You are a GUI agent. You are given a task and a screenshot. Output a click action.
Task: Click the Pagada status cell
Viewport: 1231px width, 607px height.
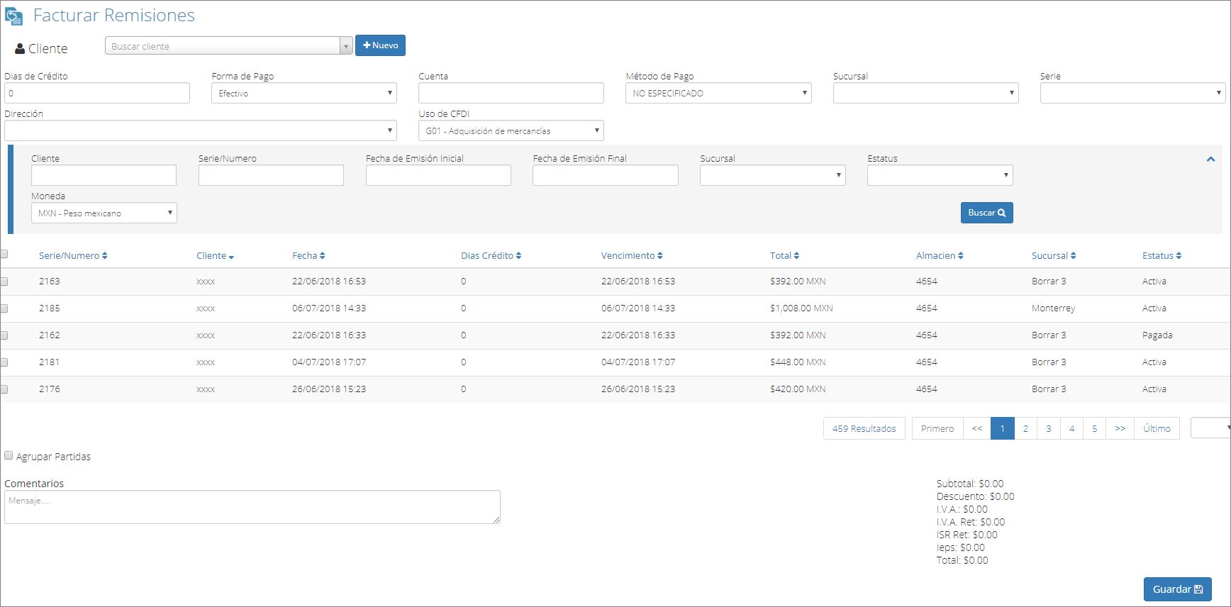(x=1157, y=335)
